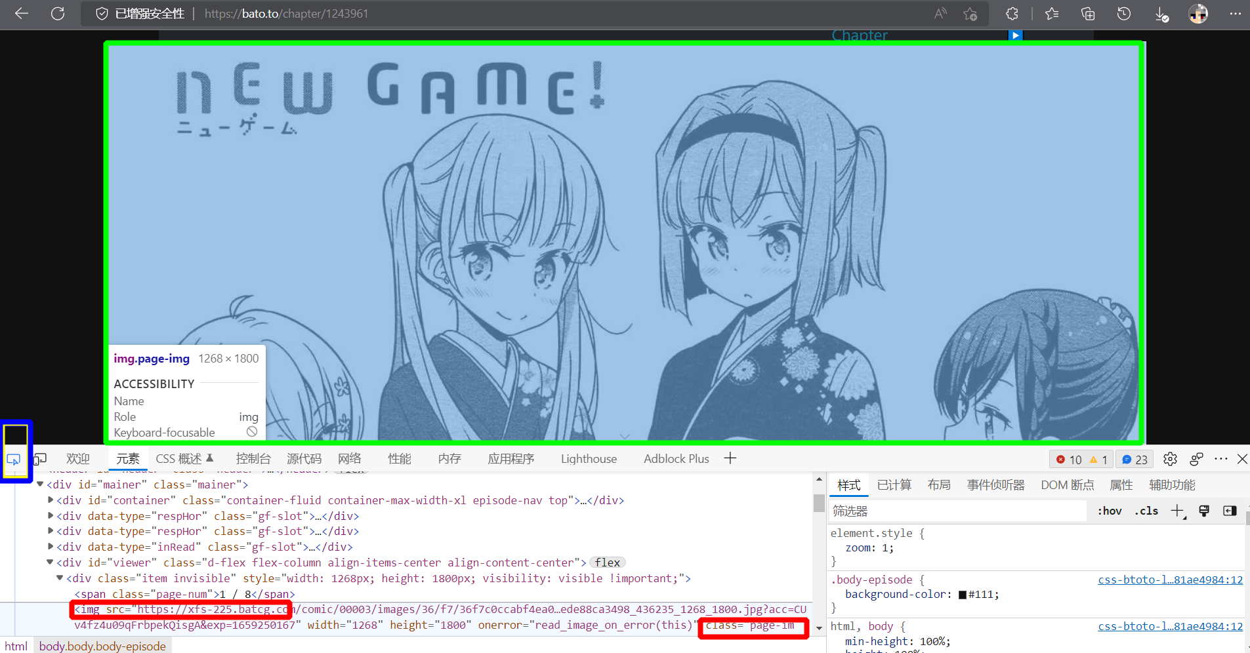The width and height of the screenshot is (1250, 653).
Task: Open the favorites list
Action: tap(1052, 14)
